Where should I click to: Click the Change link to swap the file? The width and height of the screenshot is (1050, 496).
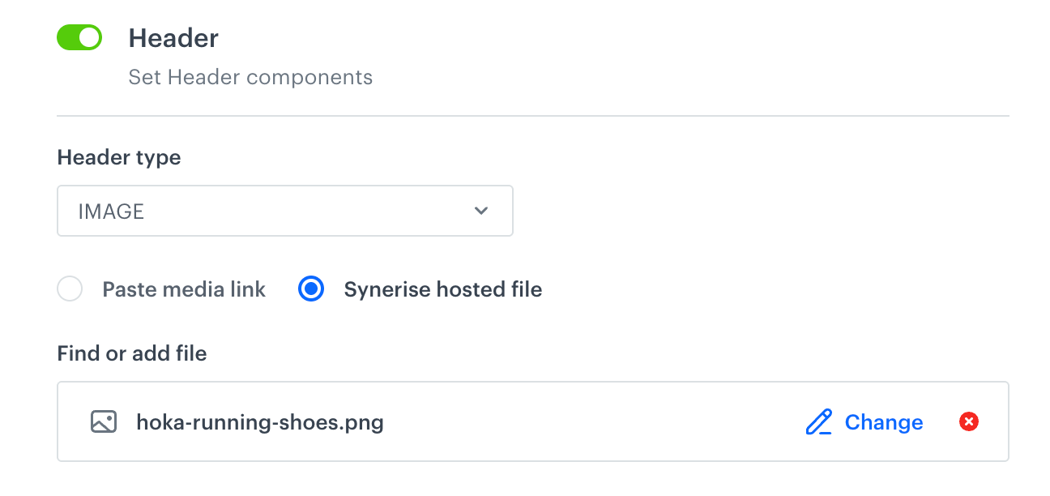(884, 421)
